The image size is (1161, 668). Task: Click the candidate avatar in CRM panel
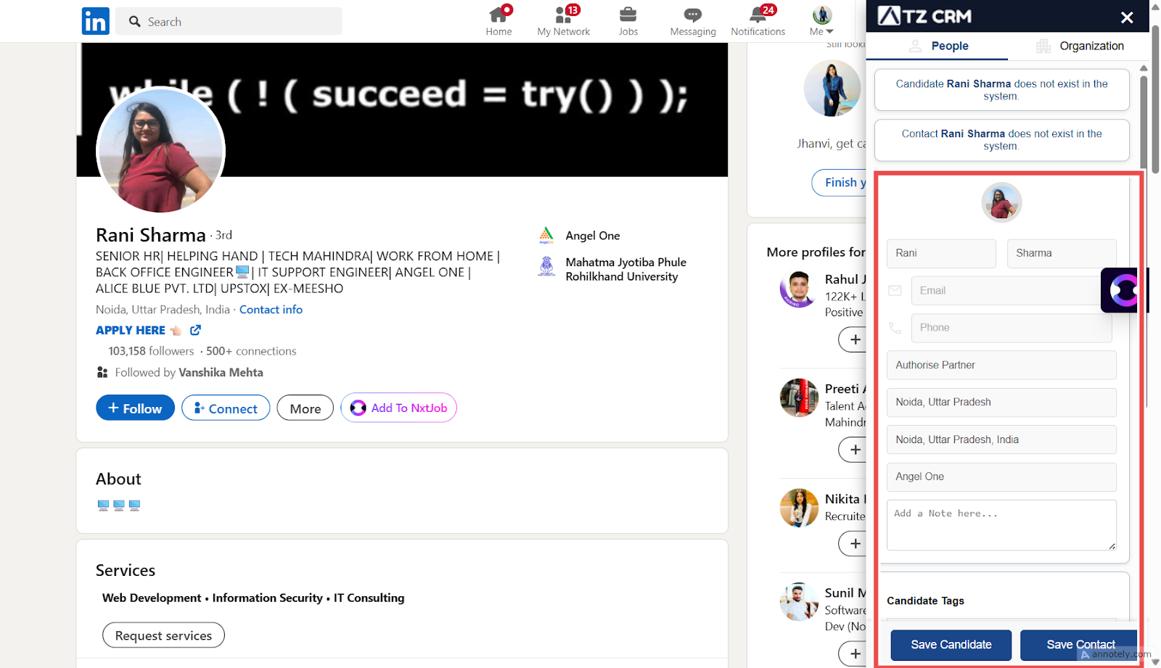(x=1001, y=202)
